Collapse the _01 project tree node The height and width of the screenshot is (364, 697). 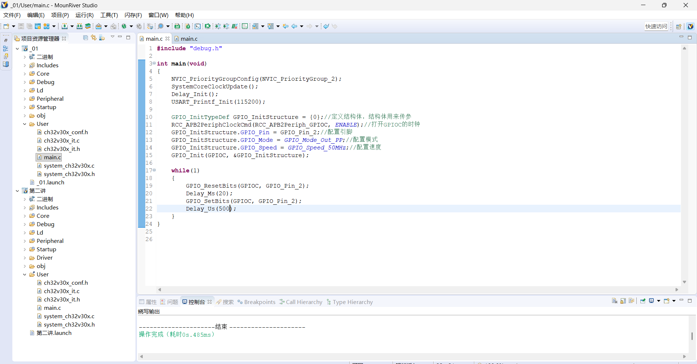tap(17, 49)
